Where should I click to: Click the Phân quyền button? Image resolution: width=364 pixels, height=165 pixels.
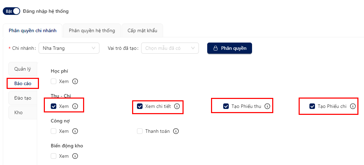(x=229, y=48)
